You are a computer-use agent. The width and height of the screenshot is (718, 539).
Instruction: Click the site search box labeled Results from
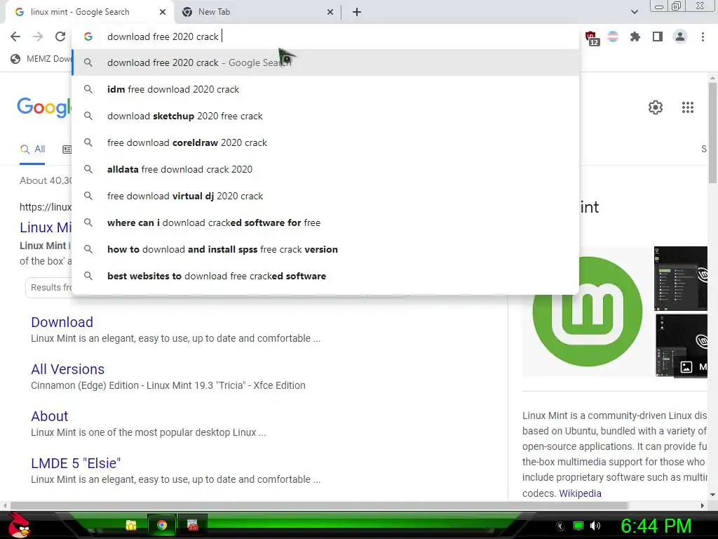point(48,287)
